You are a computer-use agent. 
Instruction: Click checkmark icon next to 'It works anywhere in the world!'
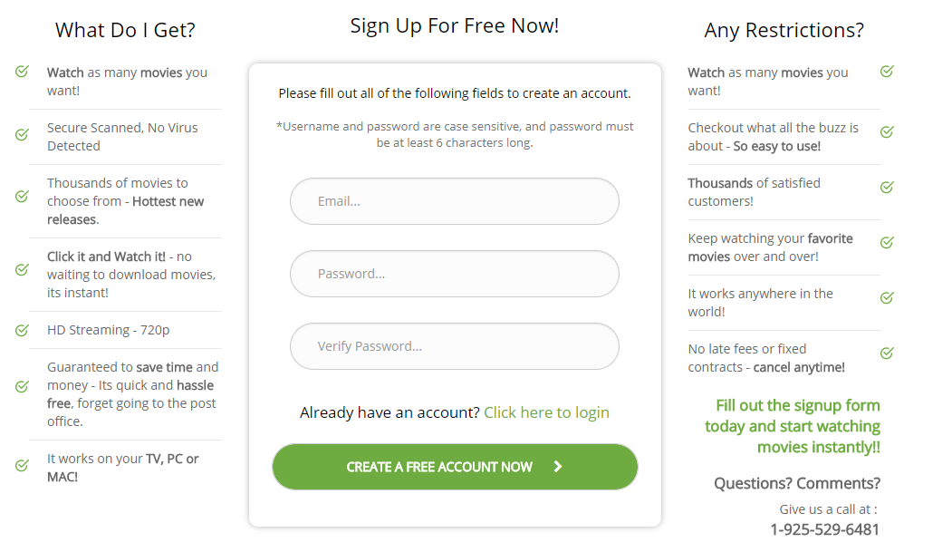(x=887, y=297)
